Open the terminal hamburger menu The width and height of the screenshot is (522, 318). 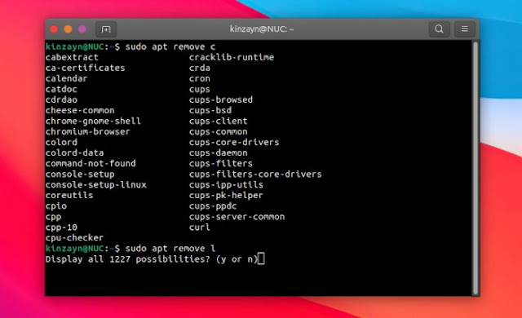(464, 29)
